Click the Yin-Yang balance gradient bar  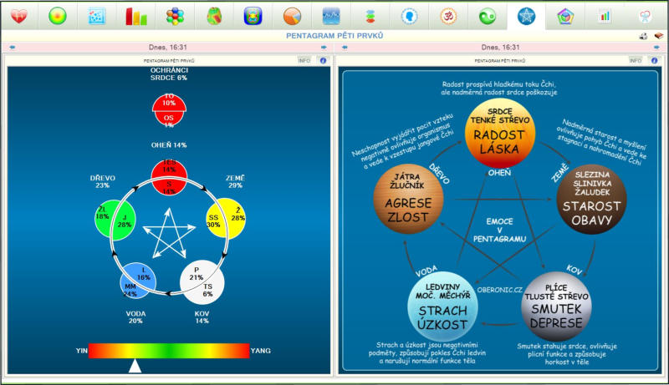tap(168, 351)
